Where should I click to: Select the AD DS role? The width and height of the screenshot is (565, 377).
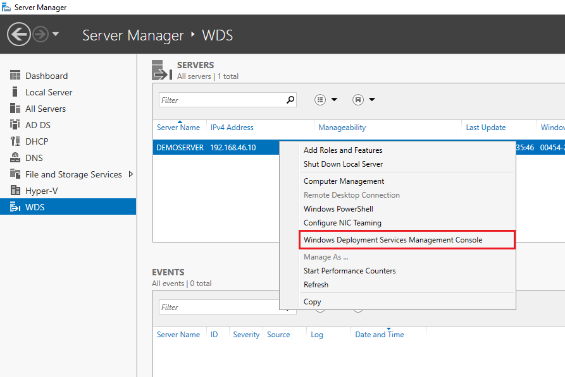click(37, 124)
